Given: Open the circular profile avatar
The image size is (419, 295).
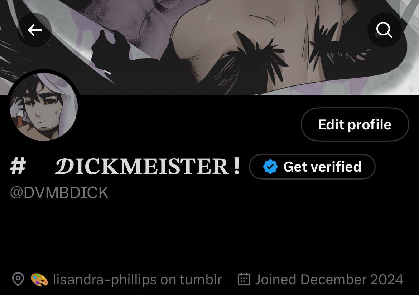Looking at the screenshot, I should coord(44,107).
